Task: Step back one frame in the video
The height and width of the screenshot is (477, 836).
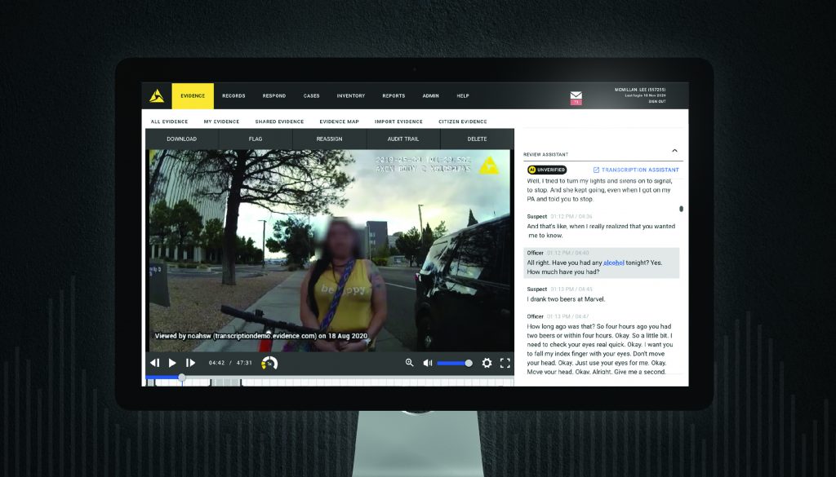Action: tap(154, 363)
